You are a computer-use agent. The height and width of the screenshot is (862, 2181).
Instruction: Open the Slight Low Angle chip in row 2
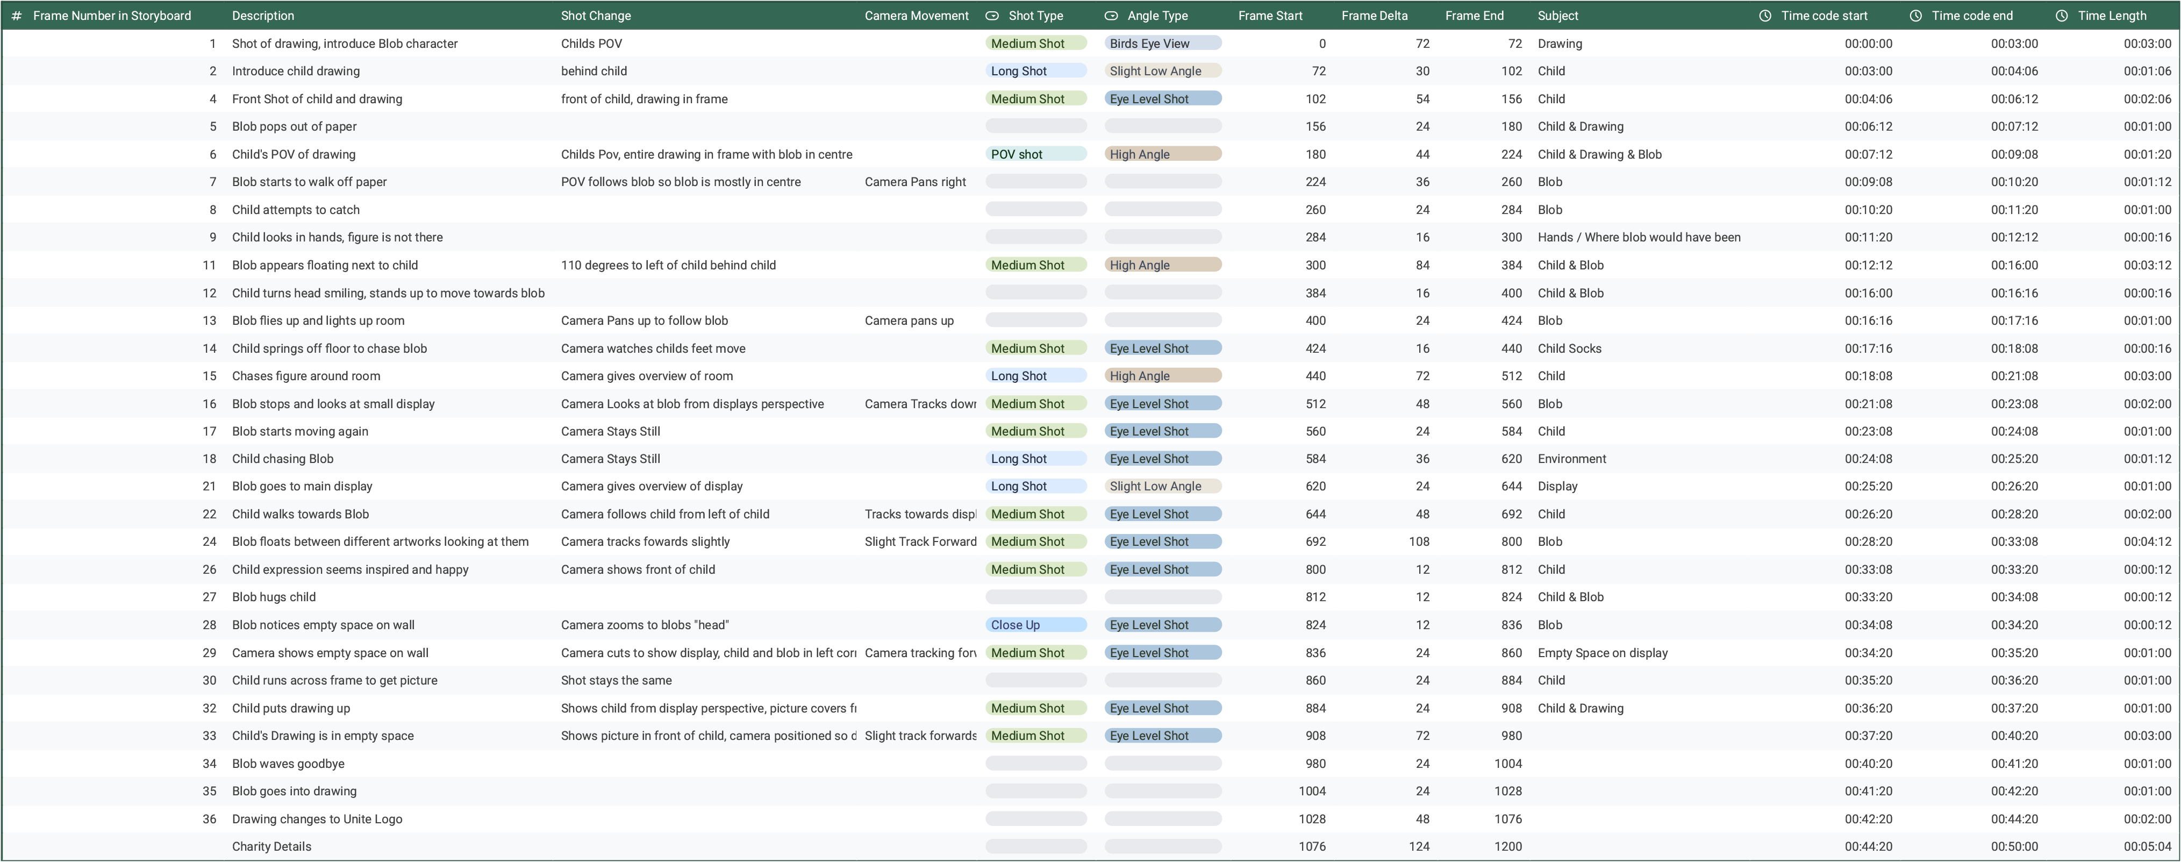click(x=1162, y=71)
